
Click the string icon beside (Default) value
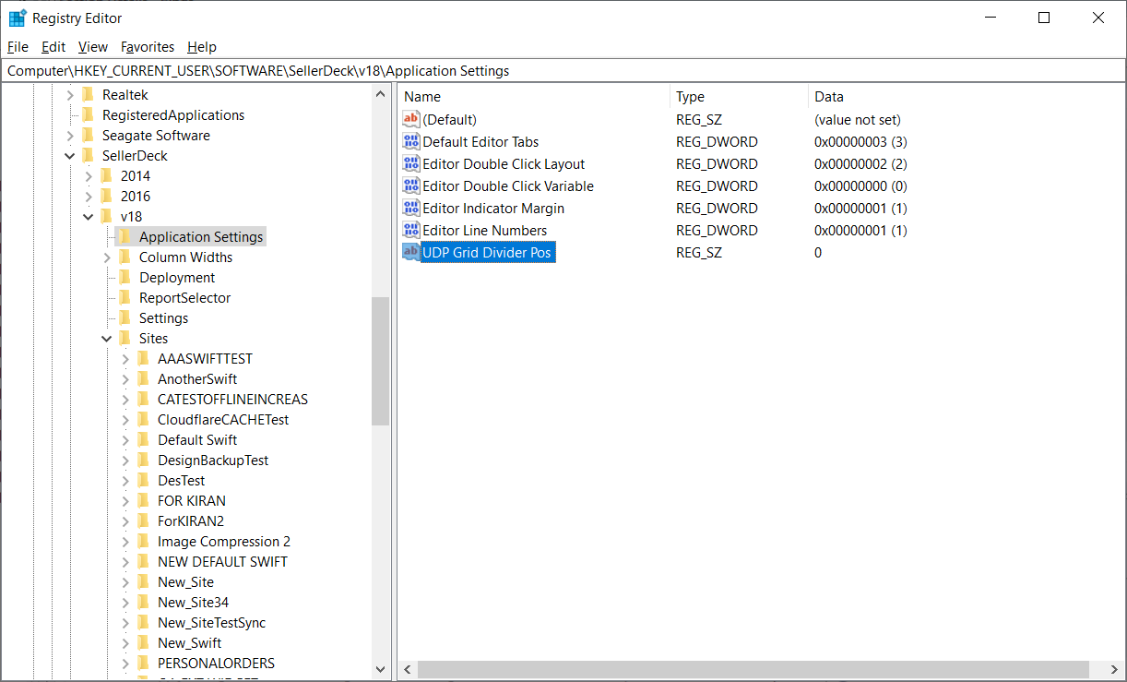[x=411, y=120]
